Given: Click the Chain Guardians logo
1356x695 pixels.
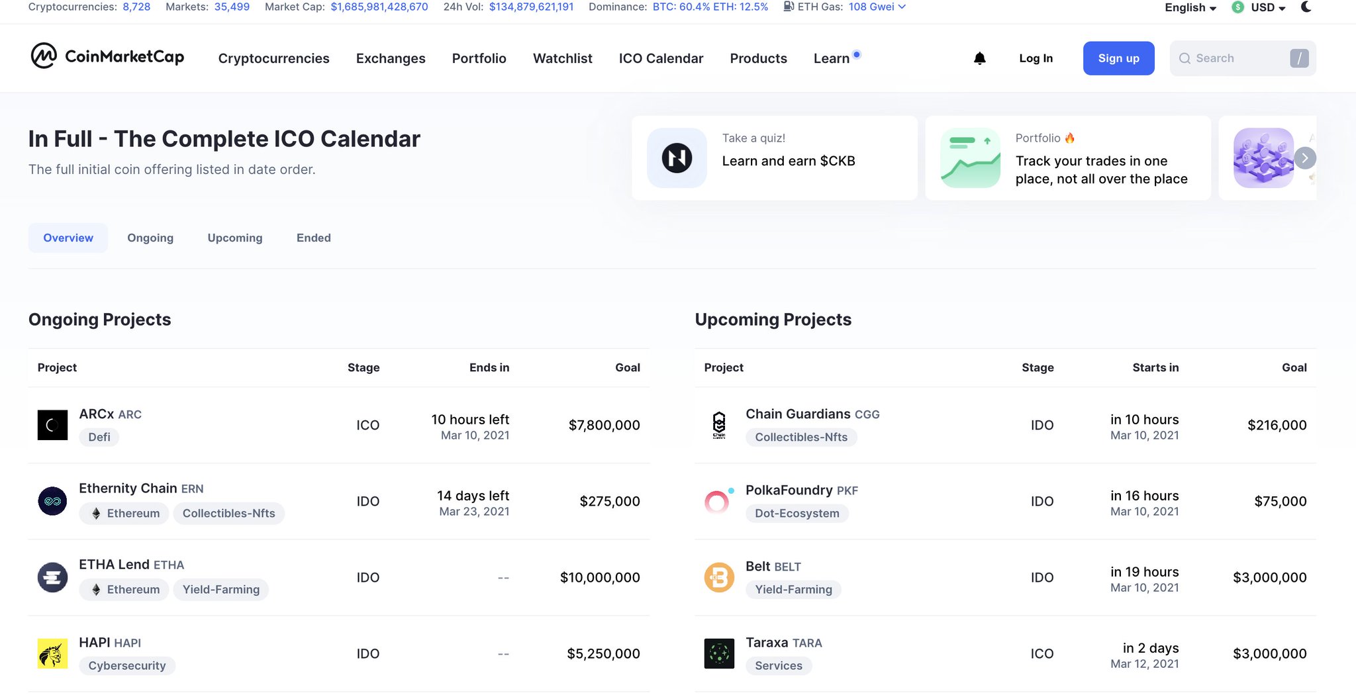Looking at the screenshot, I should tap(719, 425).
